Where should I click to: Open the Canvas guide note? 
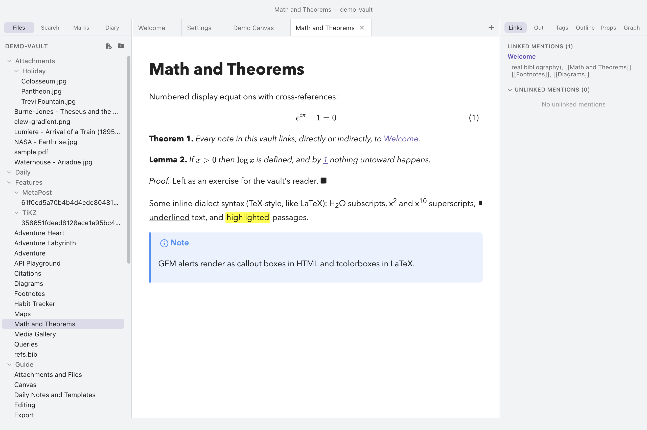coord(25,385)
